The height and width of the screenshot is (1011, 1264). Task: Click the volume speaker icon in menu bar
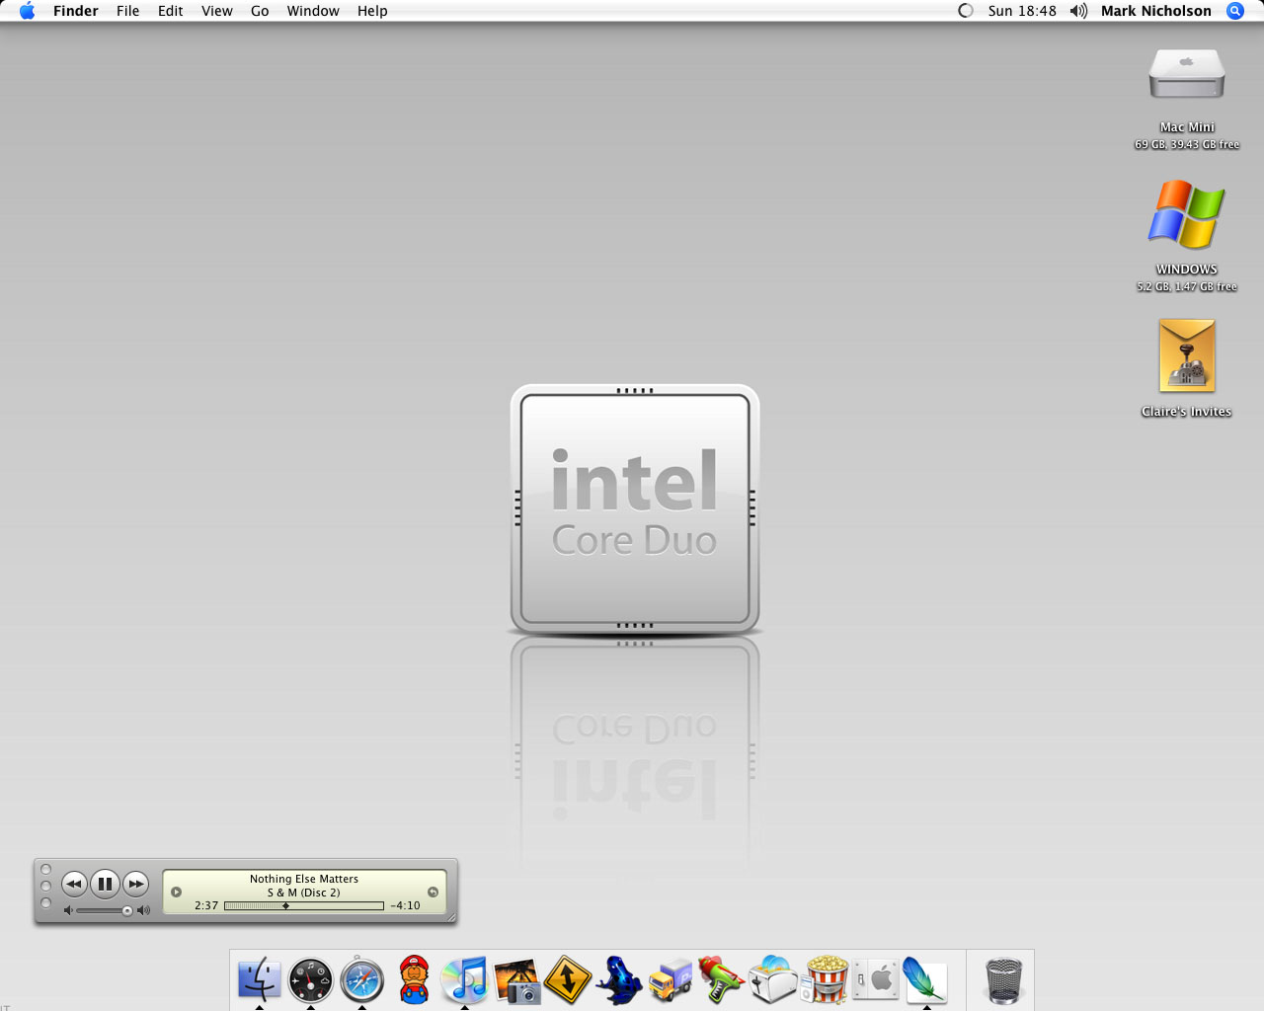[x=1078, y=11]
